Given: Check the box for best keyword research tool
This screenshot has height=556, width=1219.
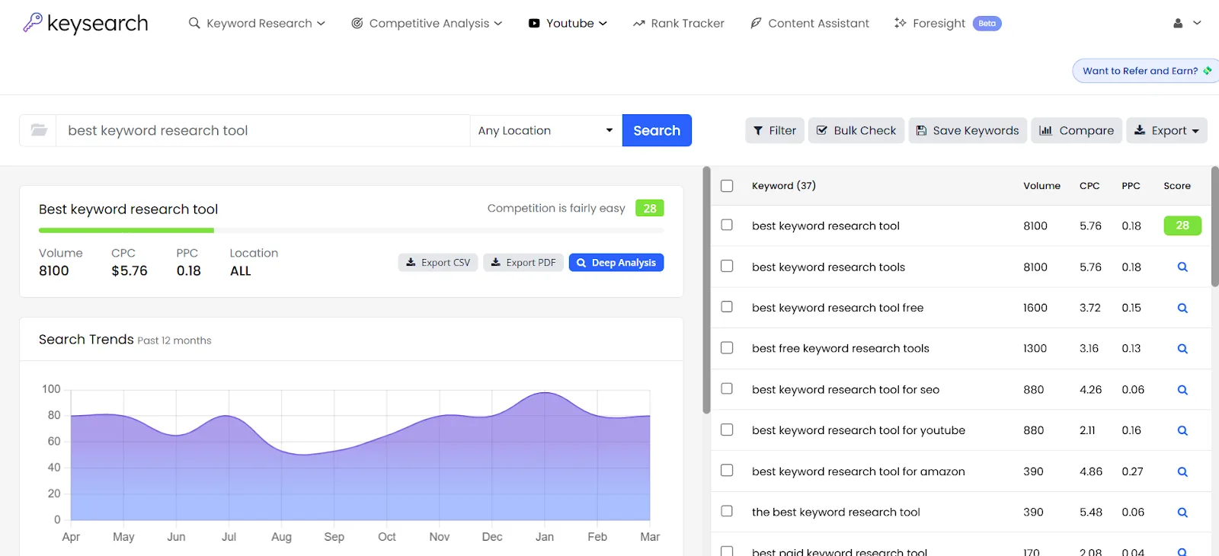Looking at the screenshot, I should (727, 225).
